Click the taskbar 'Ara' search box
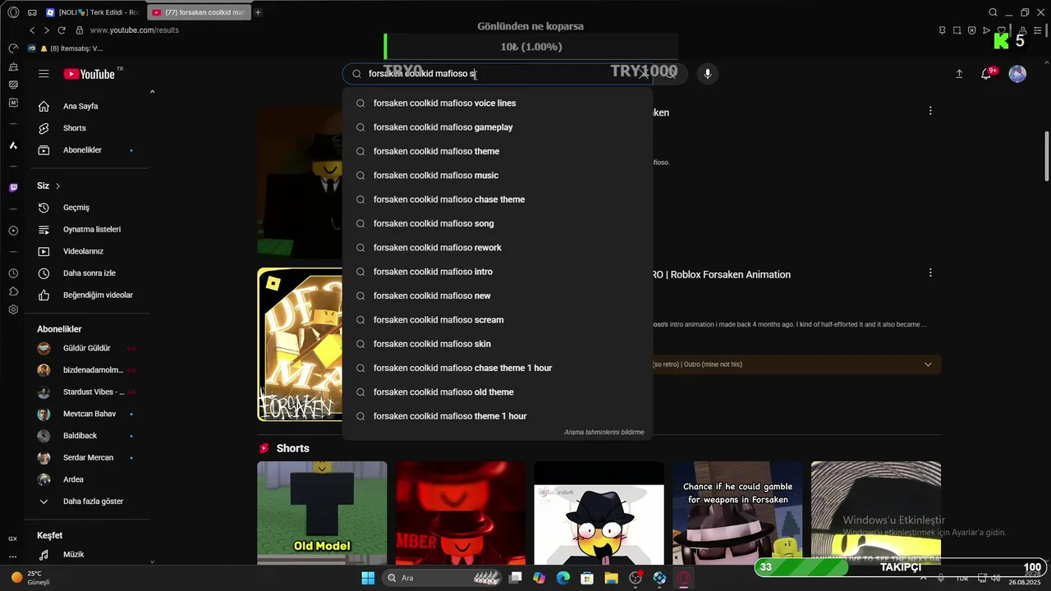The height and width of the screenshot is (591, 1051). (443, 578)
